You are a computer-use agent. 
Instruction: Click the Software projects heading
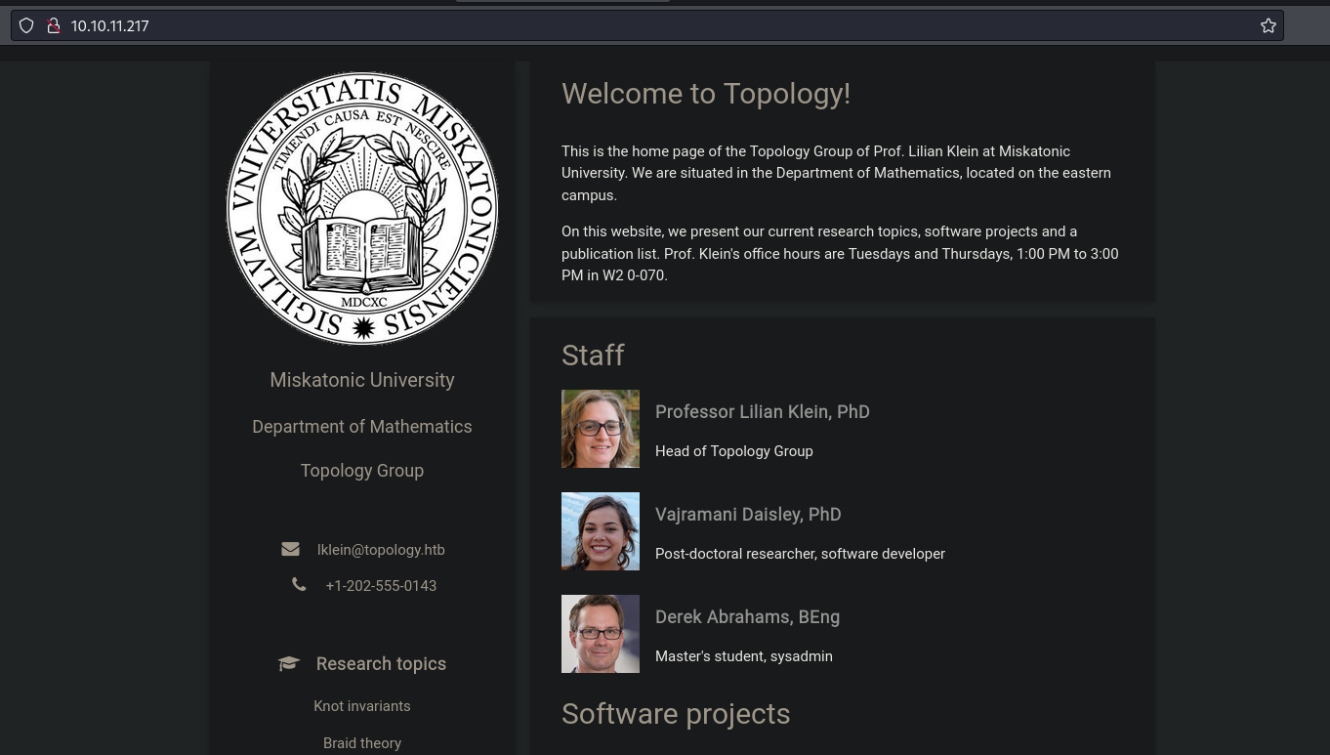click(676, 714)
